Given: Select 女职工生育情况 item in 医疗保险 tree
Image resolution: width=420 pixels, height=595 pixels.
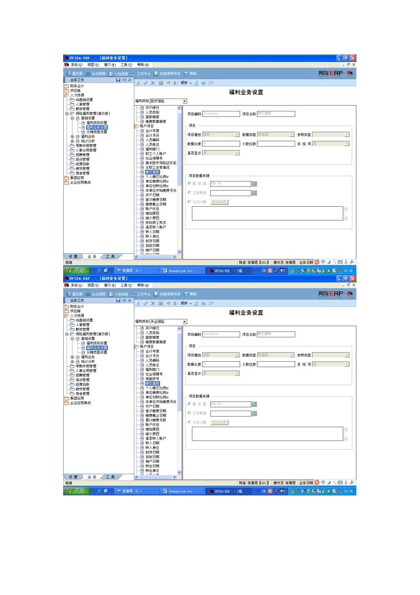Looking at the screenshot, I should point(157,168).
